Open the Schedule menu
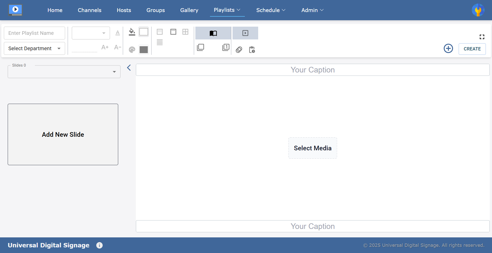 [x=271, y=10]
